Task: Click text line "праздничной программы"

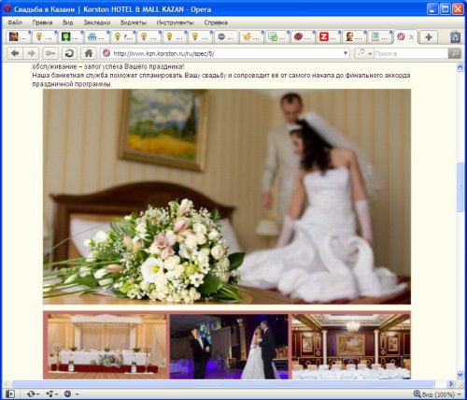Action: point(72,84)
